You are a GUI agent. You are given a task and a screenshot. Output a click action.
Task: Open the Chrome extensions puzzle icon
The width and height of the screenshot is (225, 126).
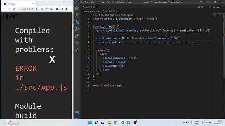coord(57,9)
